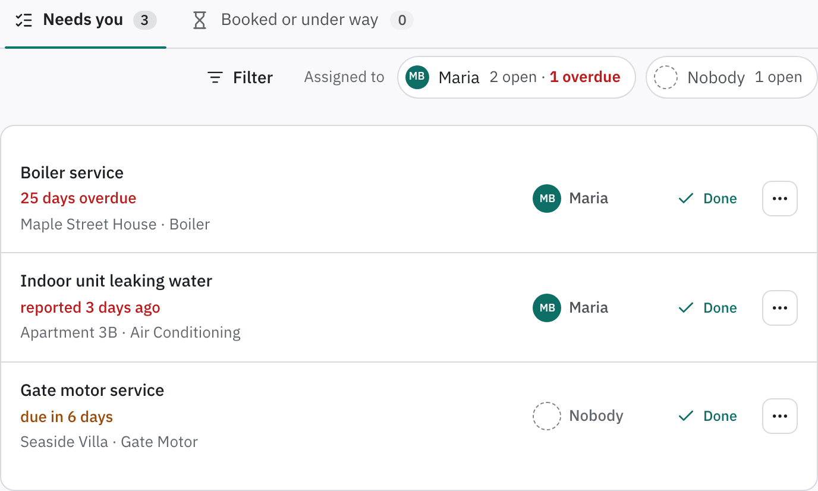The height and width of the screenshot is (491, 818).
Task: Mark Gate motor service as Done
Action: 707,416
